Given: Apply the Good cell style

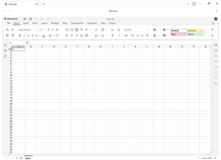Looking at the screenshot, I should click(x=195, y=34).
